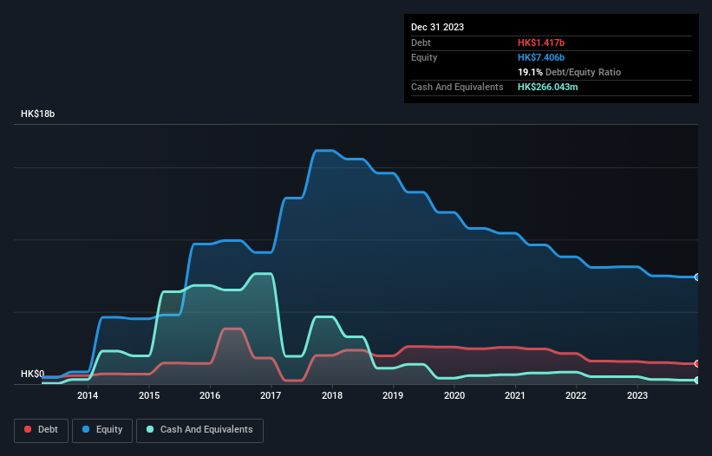Screen dimensions: 712x456
Task: Hide the Cash And Equivalents legend series
Action: point(199,430)
